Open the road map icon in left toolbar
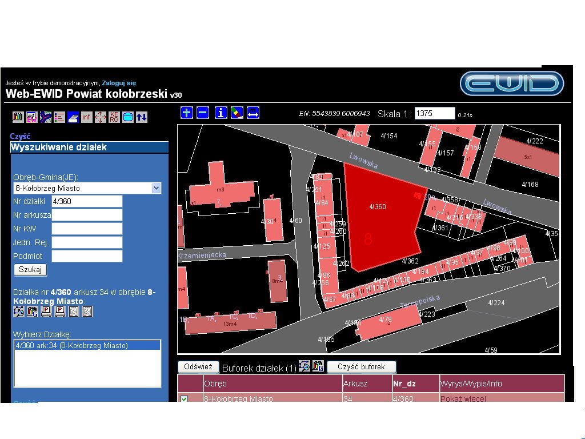This screenshot has width=585, height=439. tap(46, 117)
